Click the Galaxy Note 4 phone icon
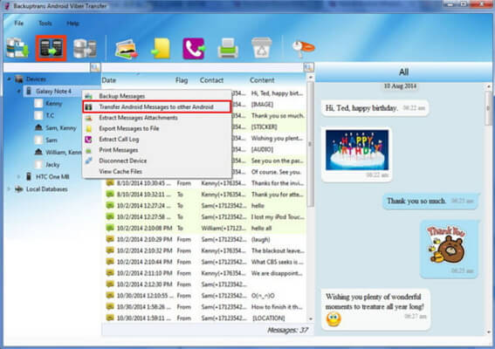Screen dimensions: 495x349 [x=29, y=92]
